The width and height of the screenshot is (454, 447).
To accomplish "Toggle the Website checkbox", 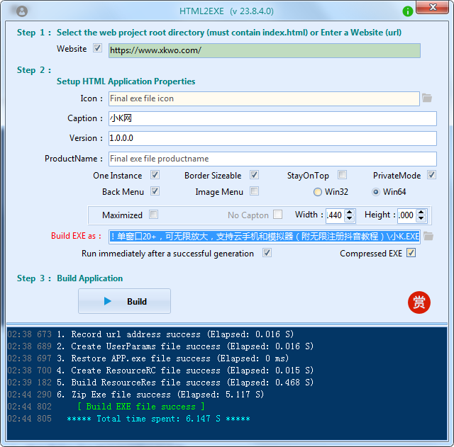I will click(97, 49).
